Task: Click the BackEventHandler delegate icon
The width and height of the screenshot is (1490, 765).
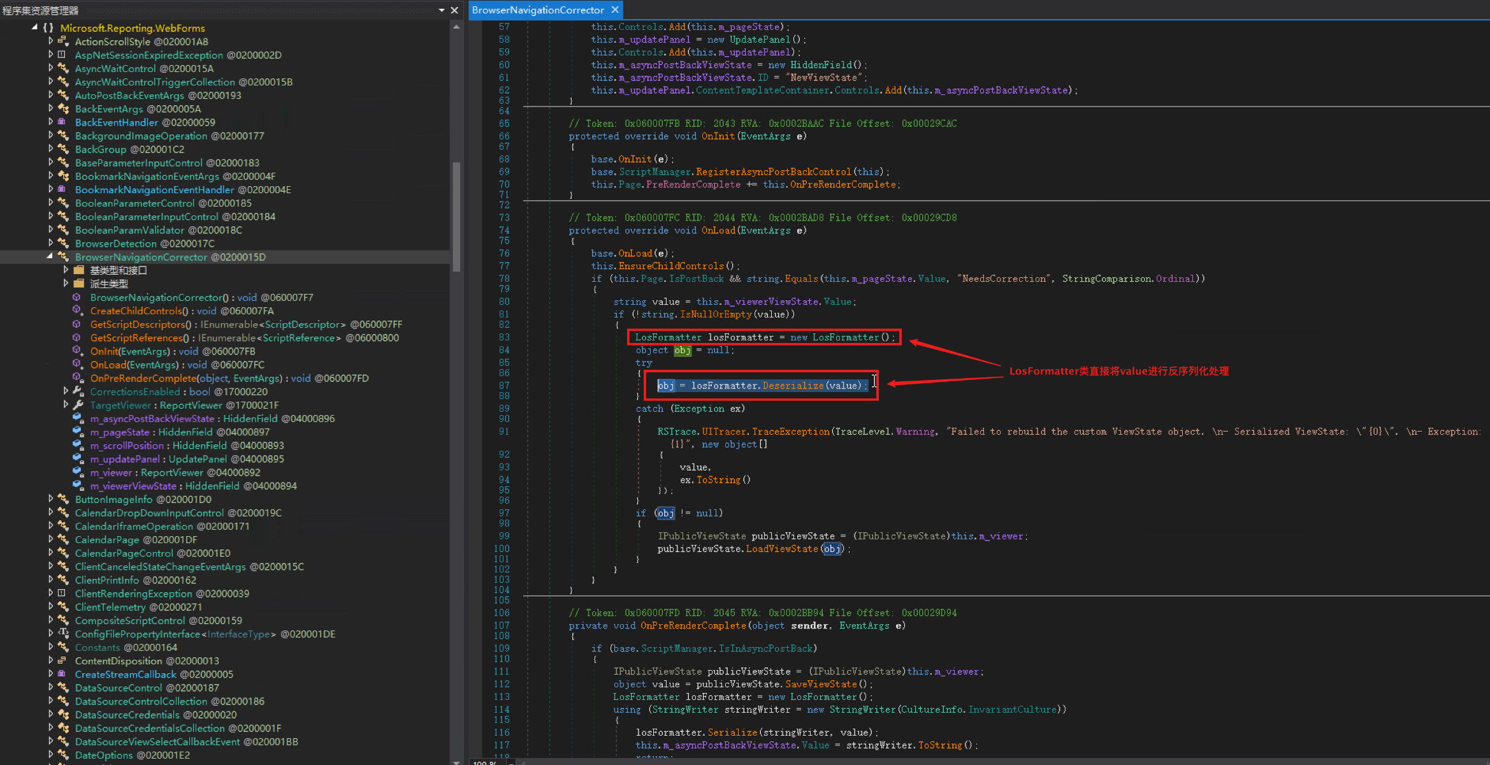Action: point(62,122)
